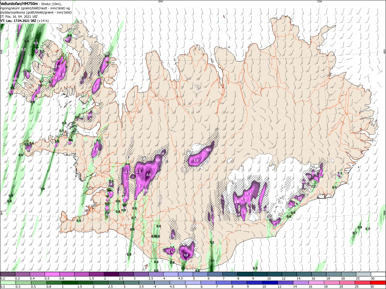Click the 0.1 label in lower legend row
The height and width of the screenshot is (289, 386).
[x=2, y=287]
